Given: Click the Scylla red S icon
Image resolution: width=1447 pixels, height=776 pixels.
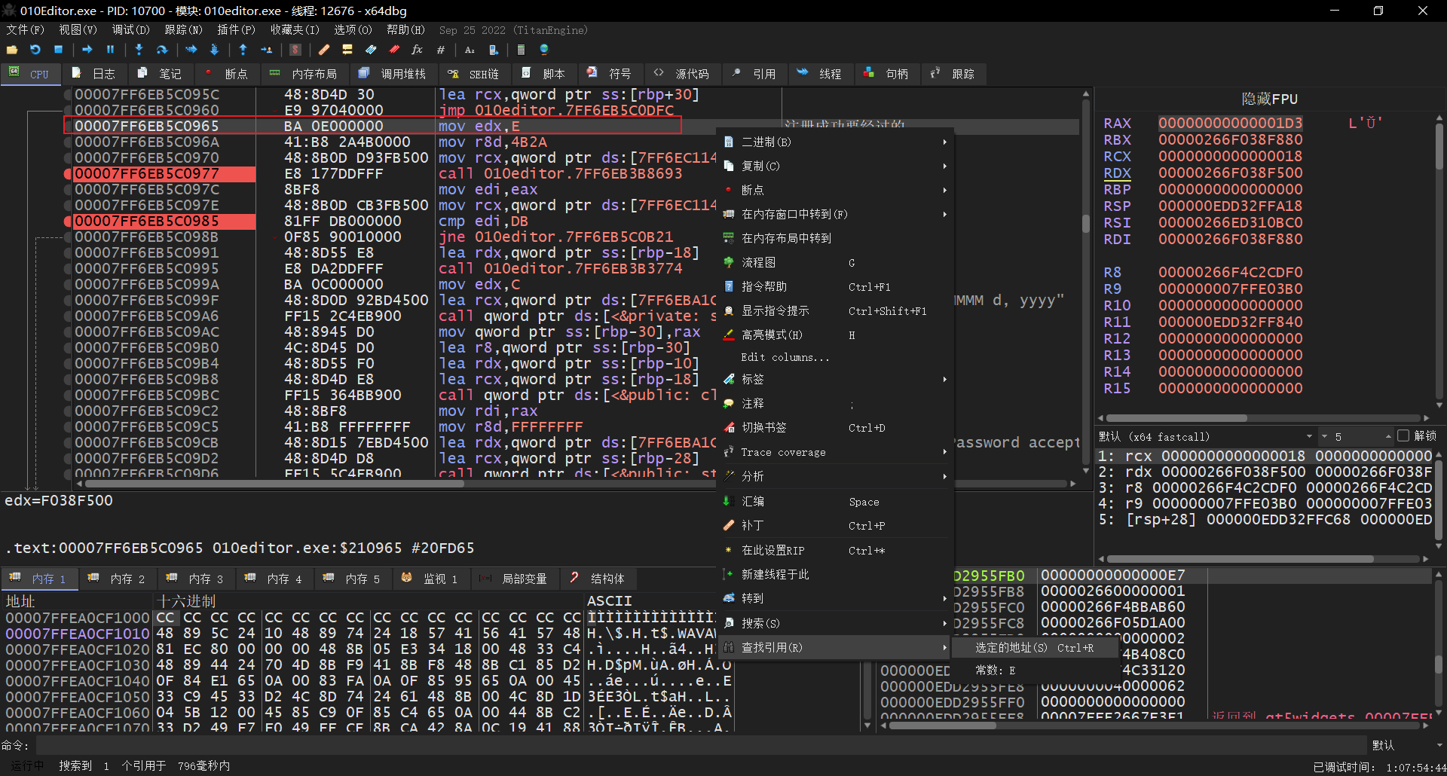Looking at the screenshot, I should [295, 50].
